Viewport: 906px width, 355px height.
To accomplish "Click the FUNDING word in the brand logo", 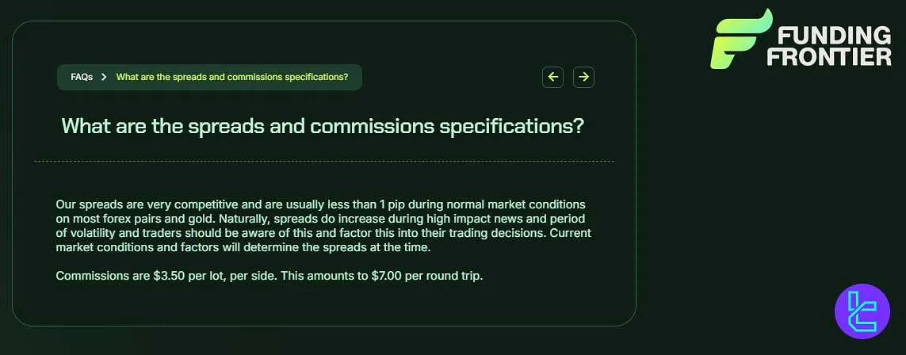I will (x=834, y=36).
